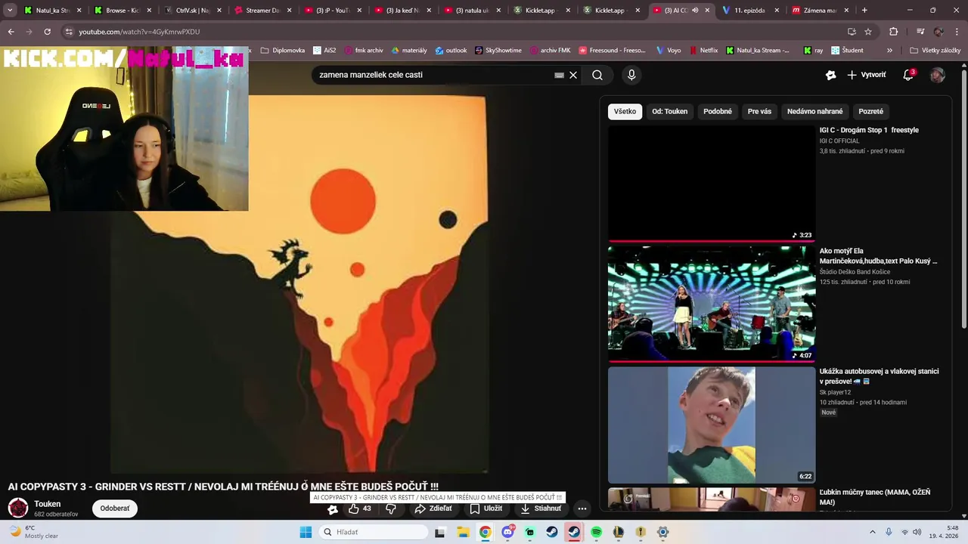The image size is (968, 544).
Task: Open Ako motýľ Ela Martinčeková video thumbnail
Action: (x=712, y=304)
